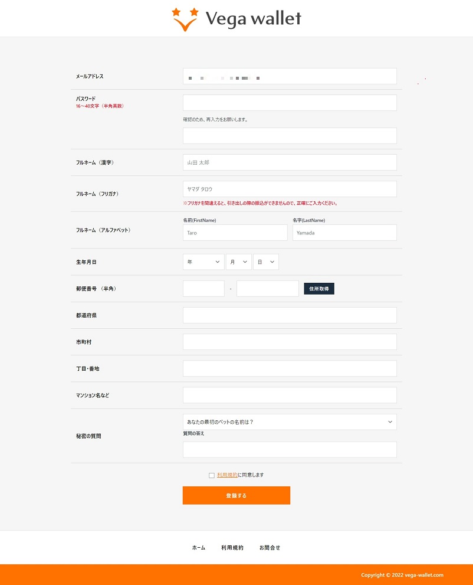The width and height of the screenshot is (473, 585).
Task: Click the フリガナ field with ヤマダ タロウ placeholder
Action: click(x=290, y=189)
